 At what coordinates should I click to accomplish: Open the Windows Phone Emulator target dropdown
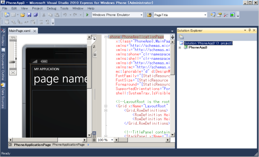coord(141,15)
